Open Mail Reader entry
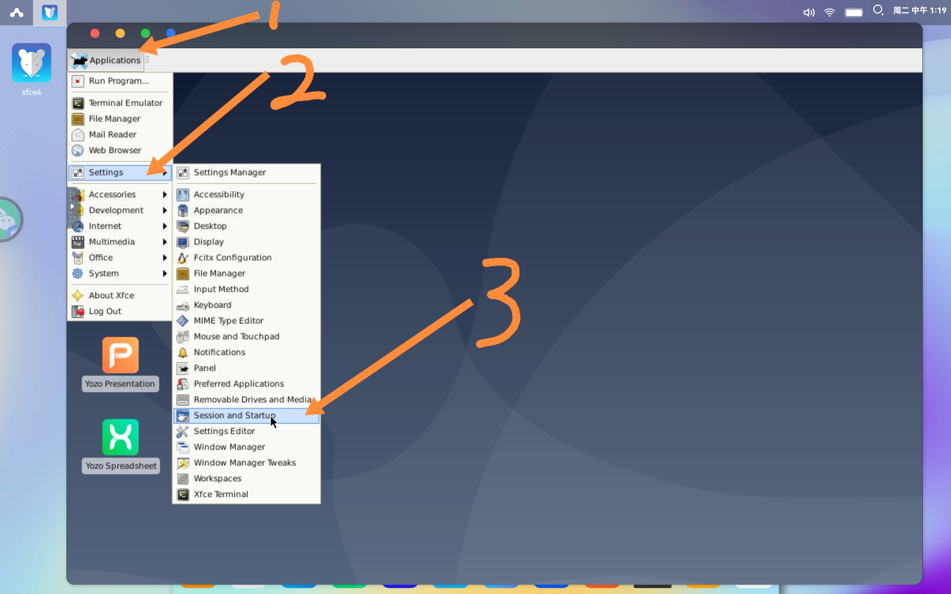 pyautogui.click(x=120, y=134)
